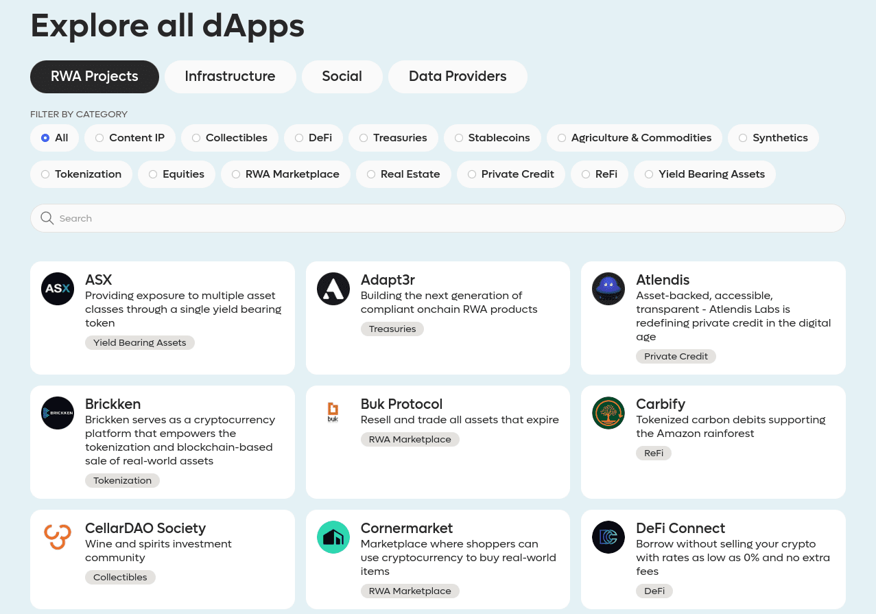Open the Atlendis project title
The image size is (876, 614).
[x=663, y=280]
